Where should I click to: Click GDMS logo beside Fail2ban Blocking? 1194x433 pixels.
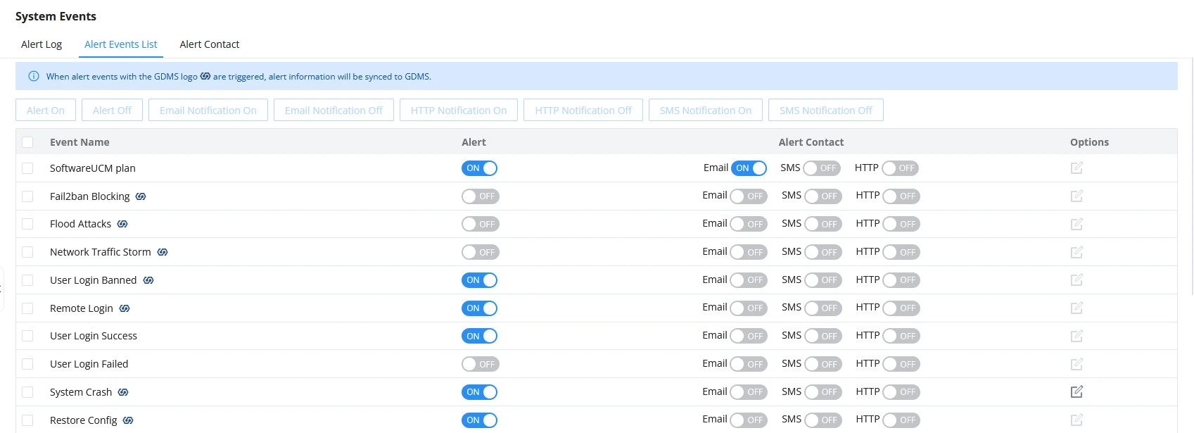point(141,196)
